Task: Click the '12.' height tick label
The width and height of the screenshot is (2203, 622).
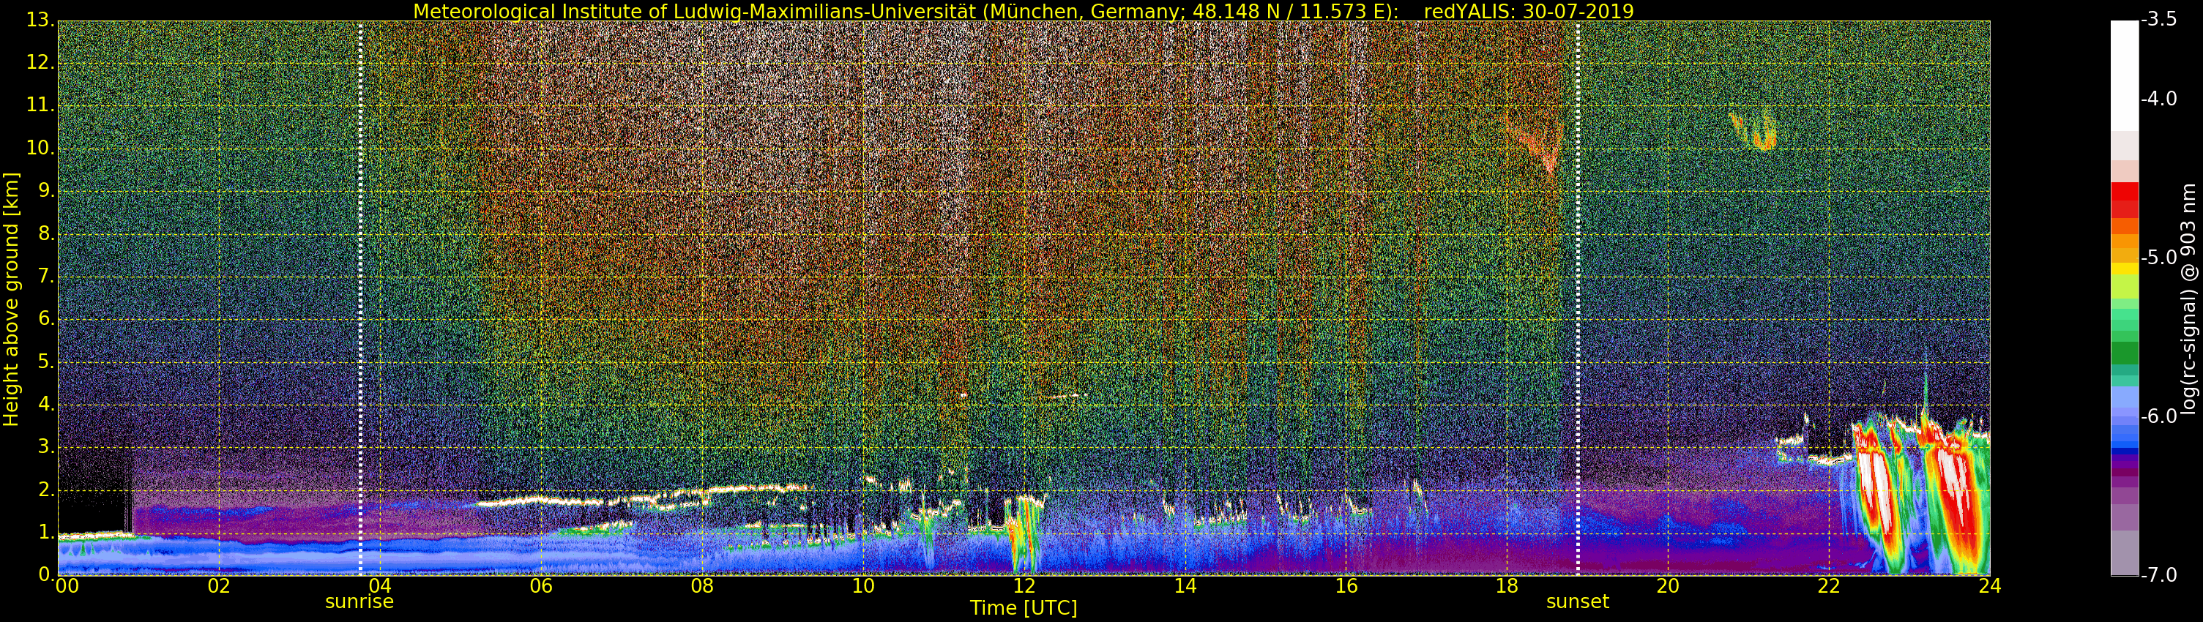Action: (40, 63)
